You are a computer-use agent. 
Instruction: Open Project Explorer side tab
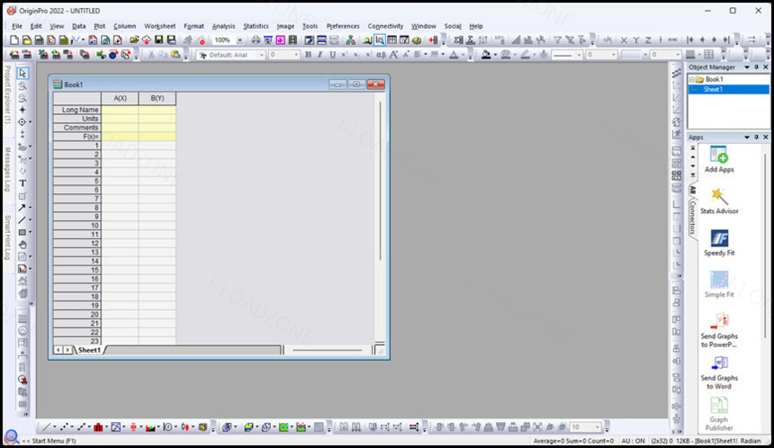pyautogui.click(x=7, y=94)
